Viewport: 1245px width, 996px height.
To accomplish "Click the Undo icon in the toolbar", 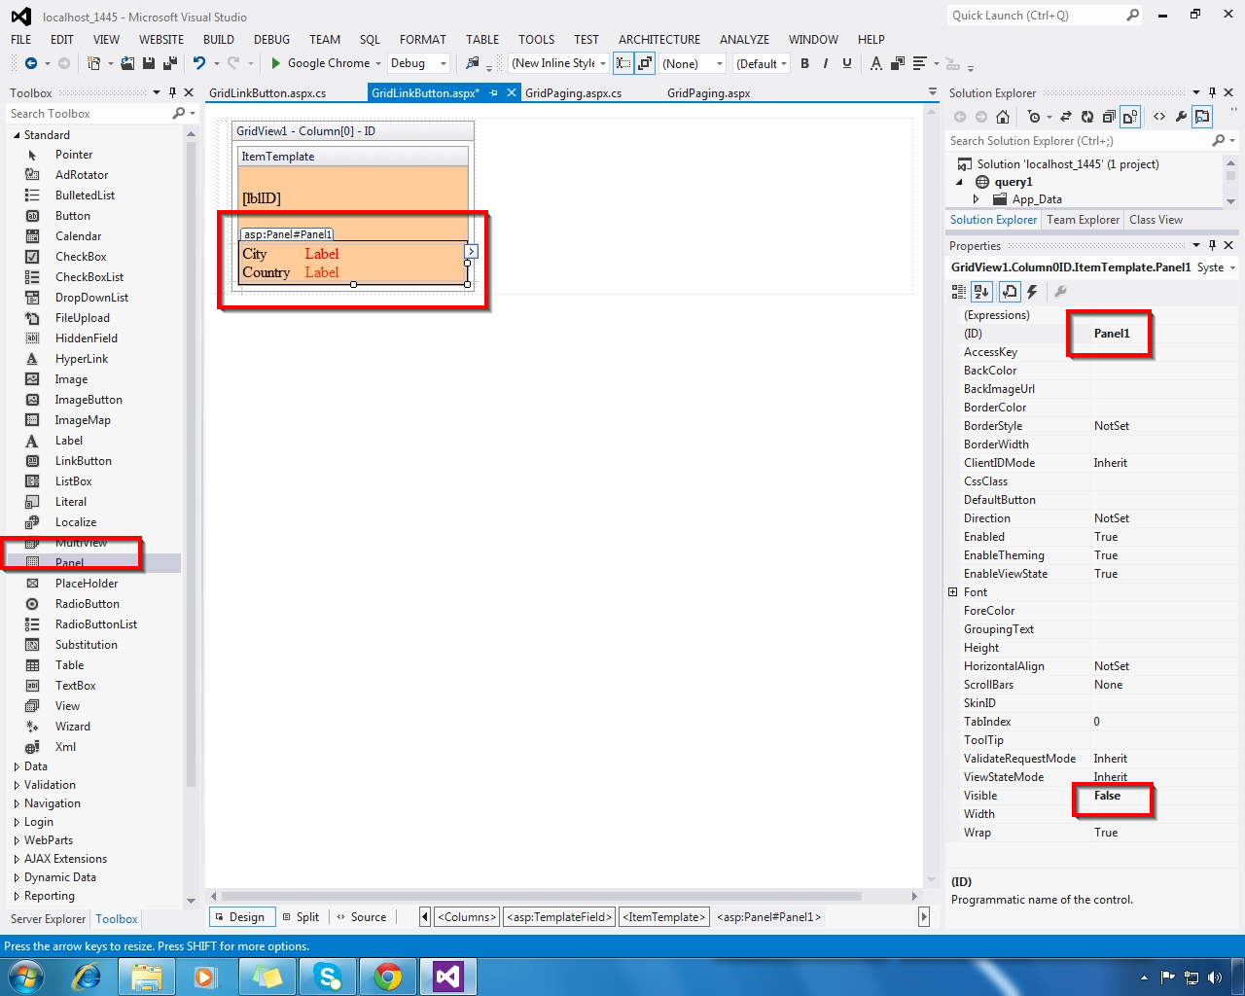I will click(x=199, y=63).
